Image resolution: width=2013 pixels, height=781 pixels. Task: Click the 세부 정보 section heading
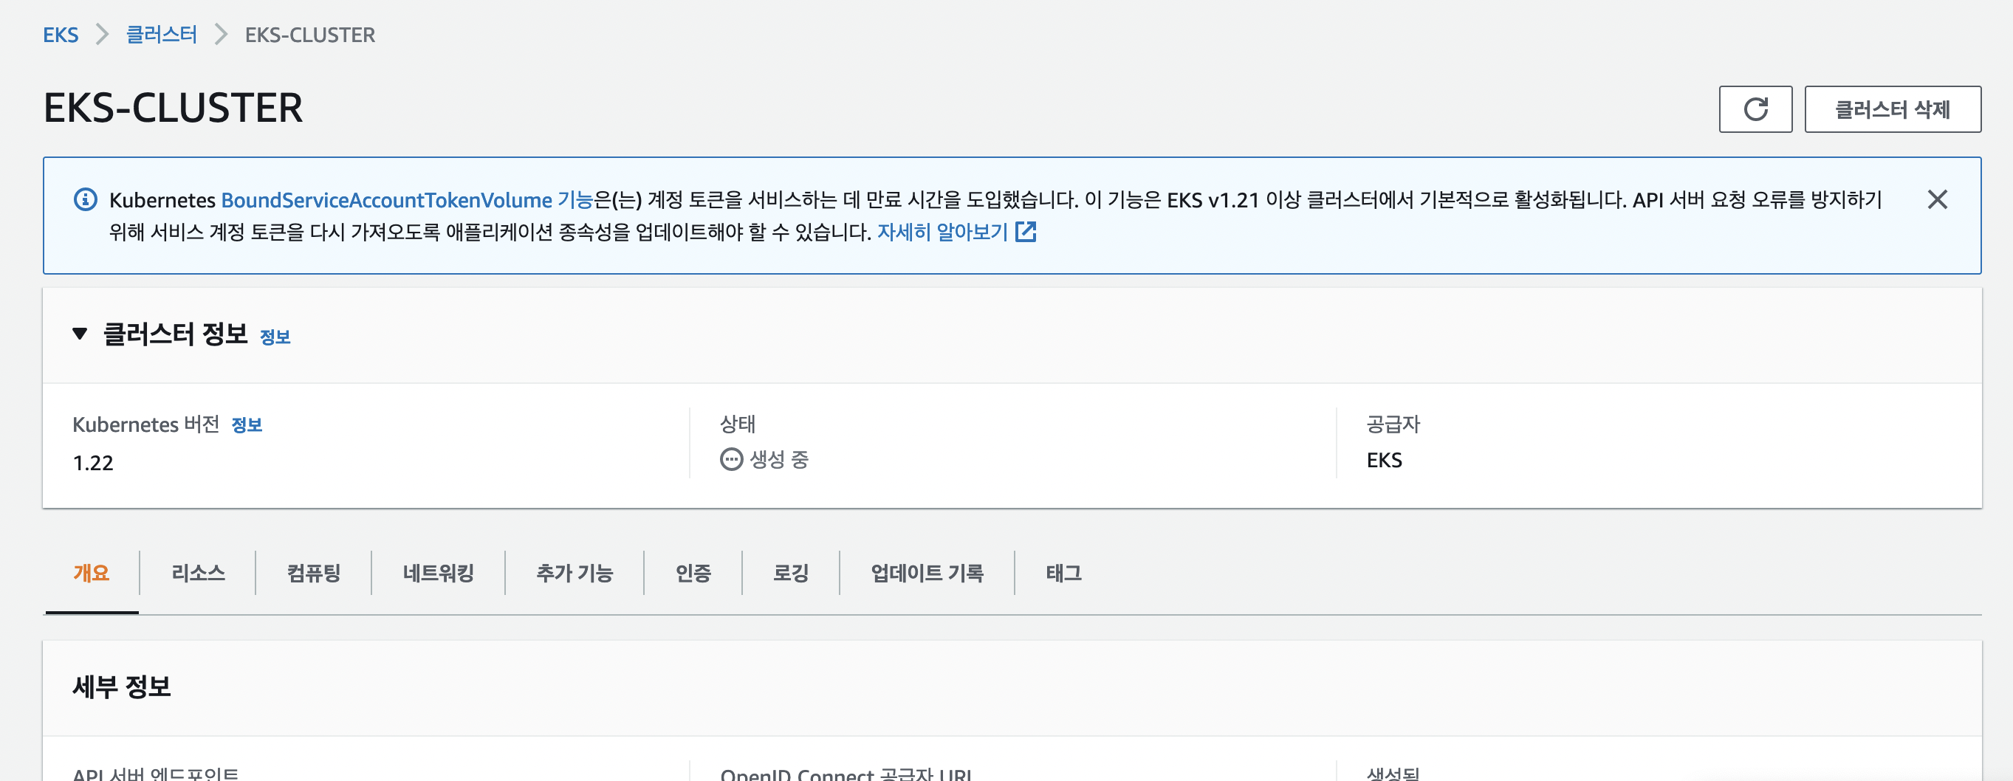tap(121, 687)
